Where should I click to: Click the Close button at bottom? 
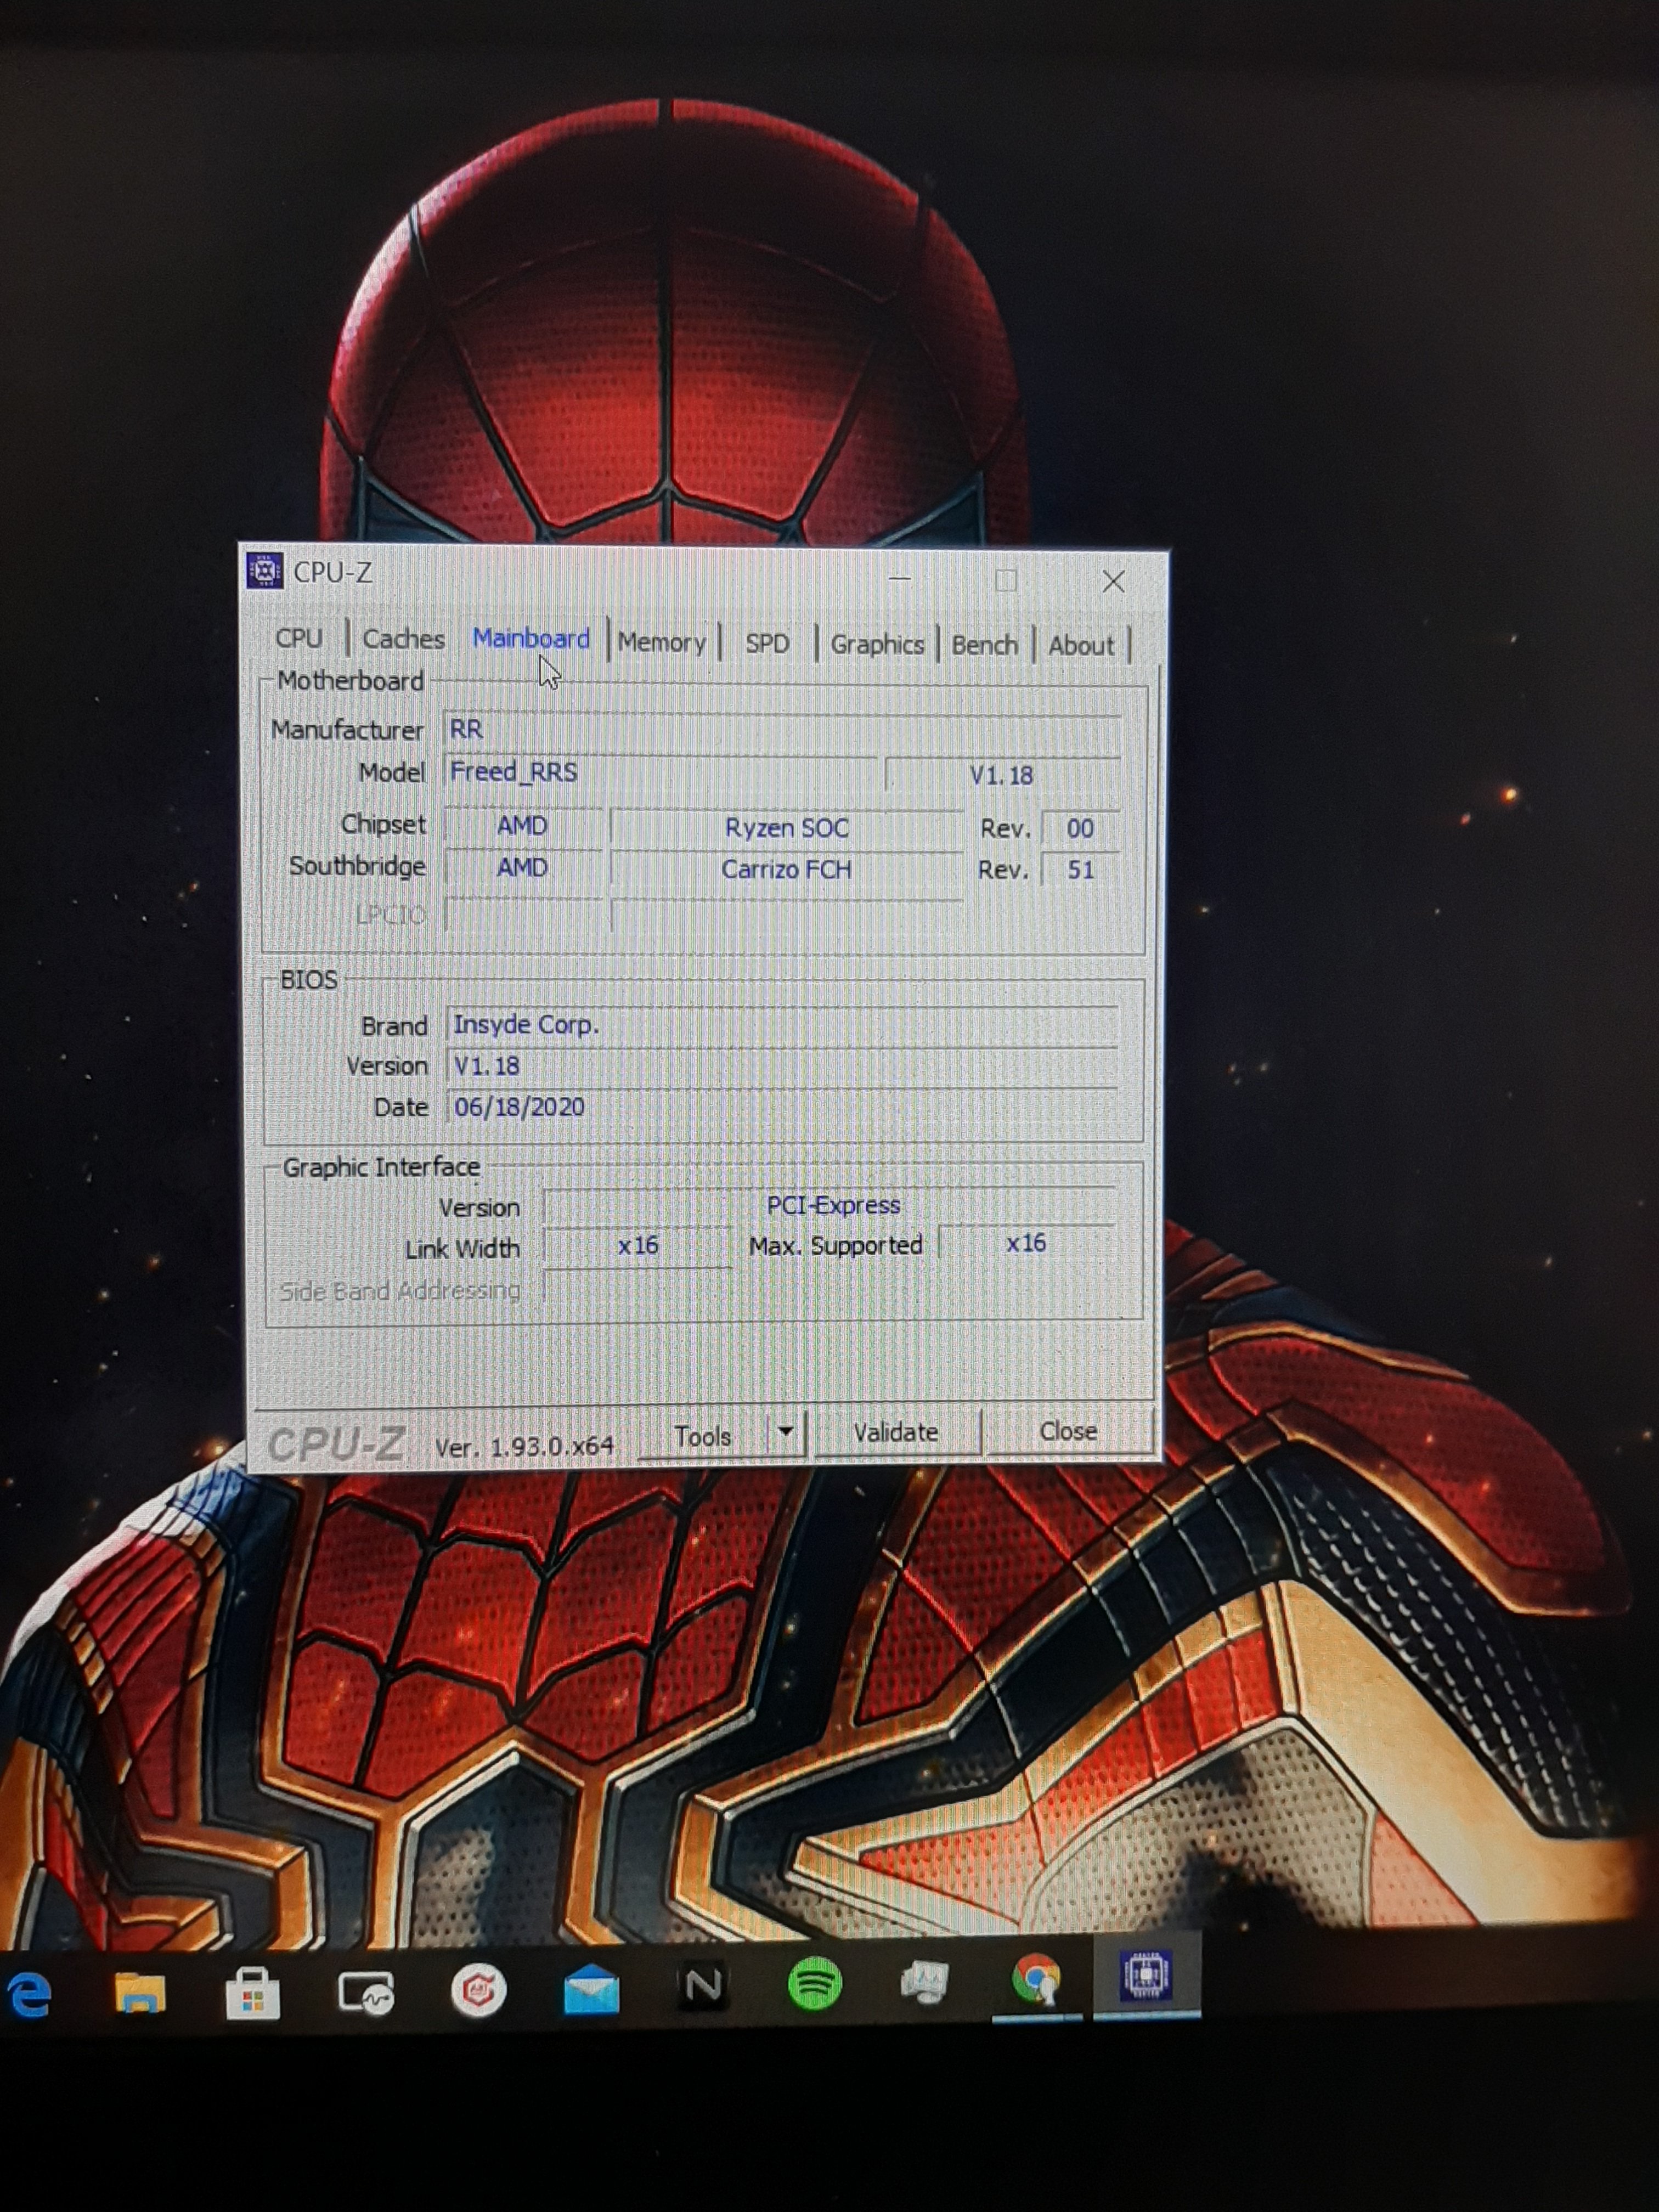click(1068, 1432)
